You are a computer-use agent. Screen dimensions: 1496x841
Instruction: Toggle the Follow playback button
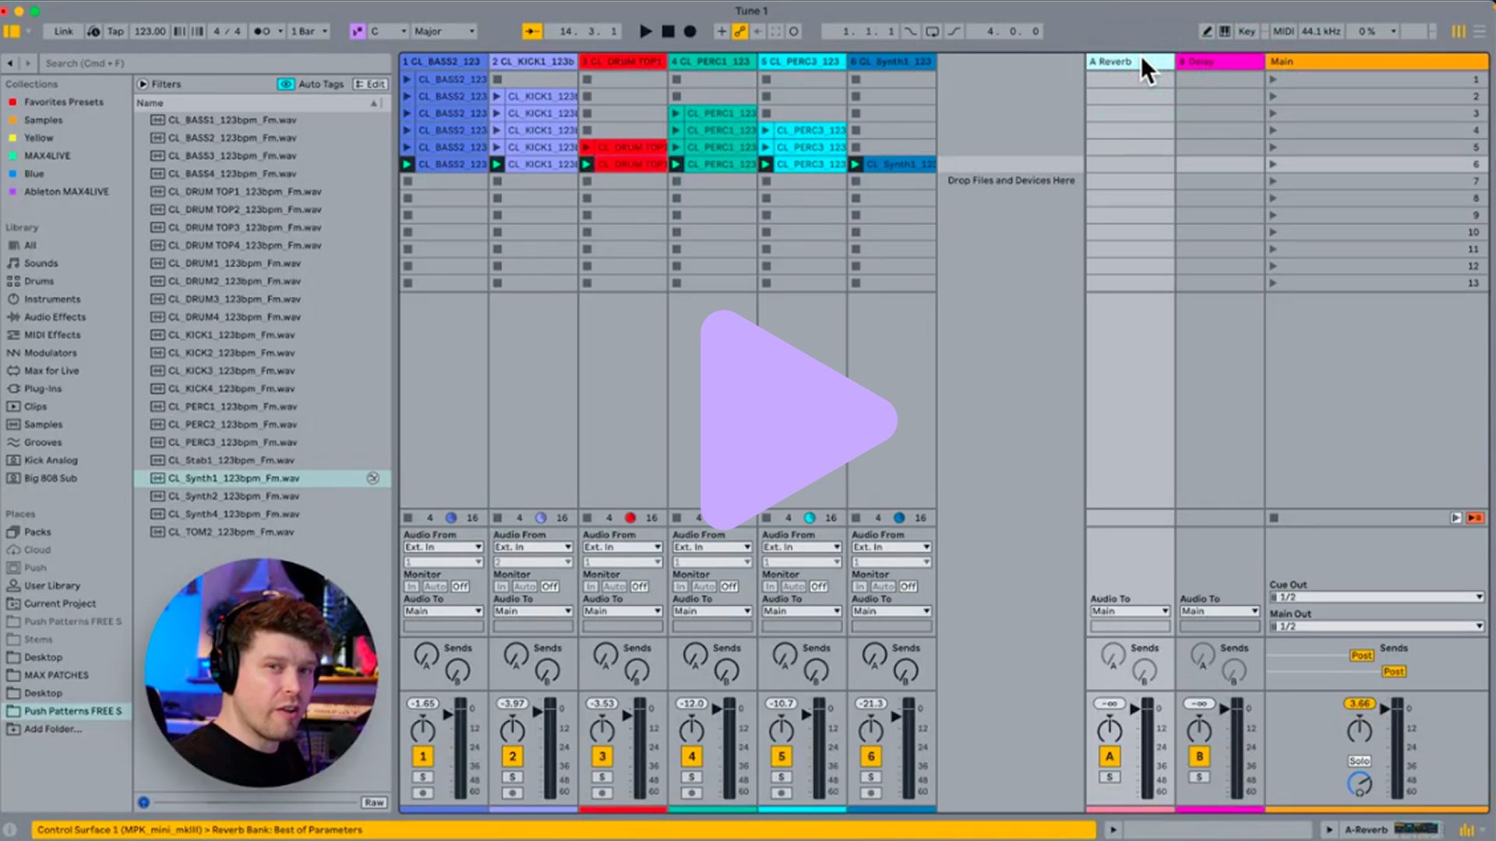(x=532, y=31)
